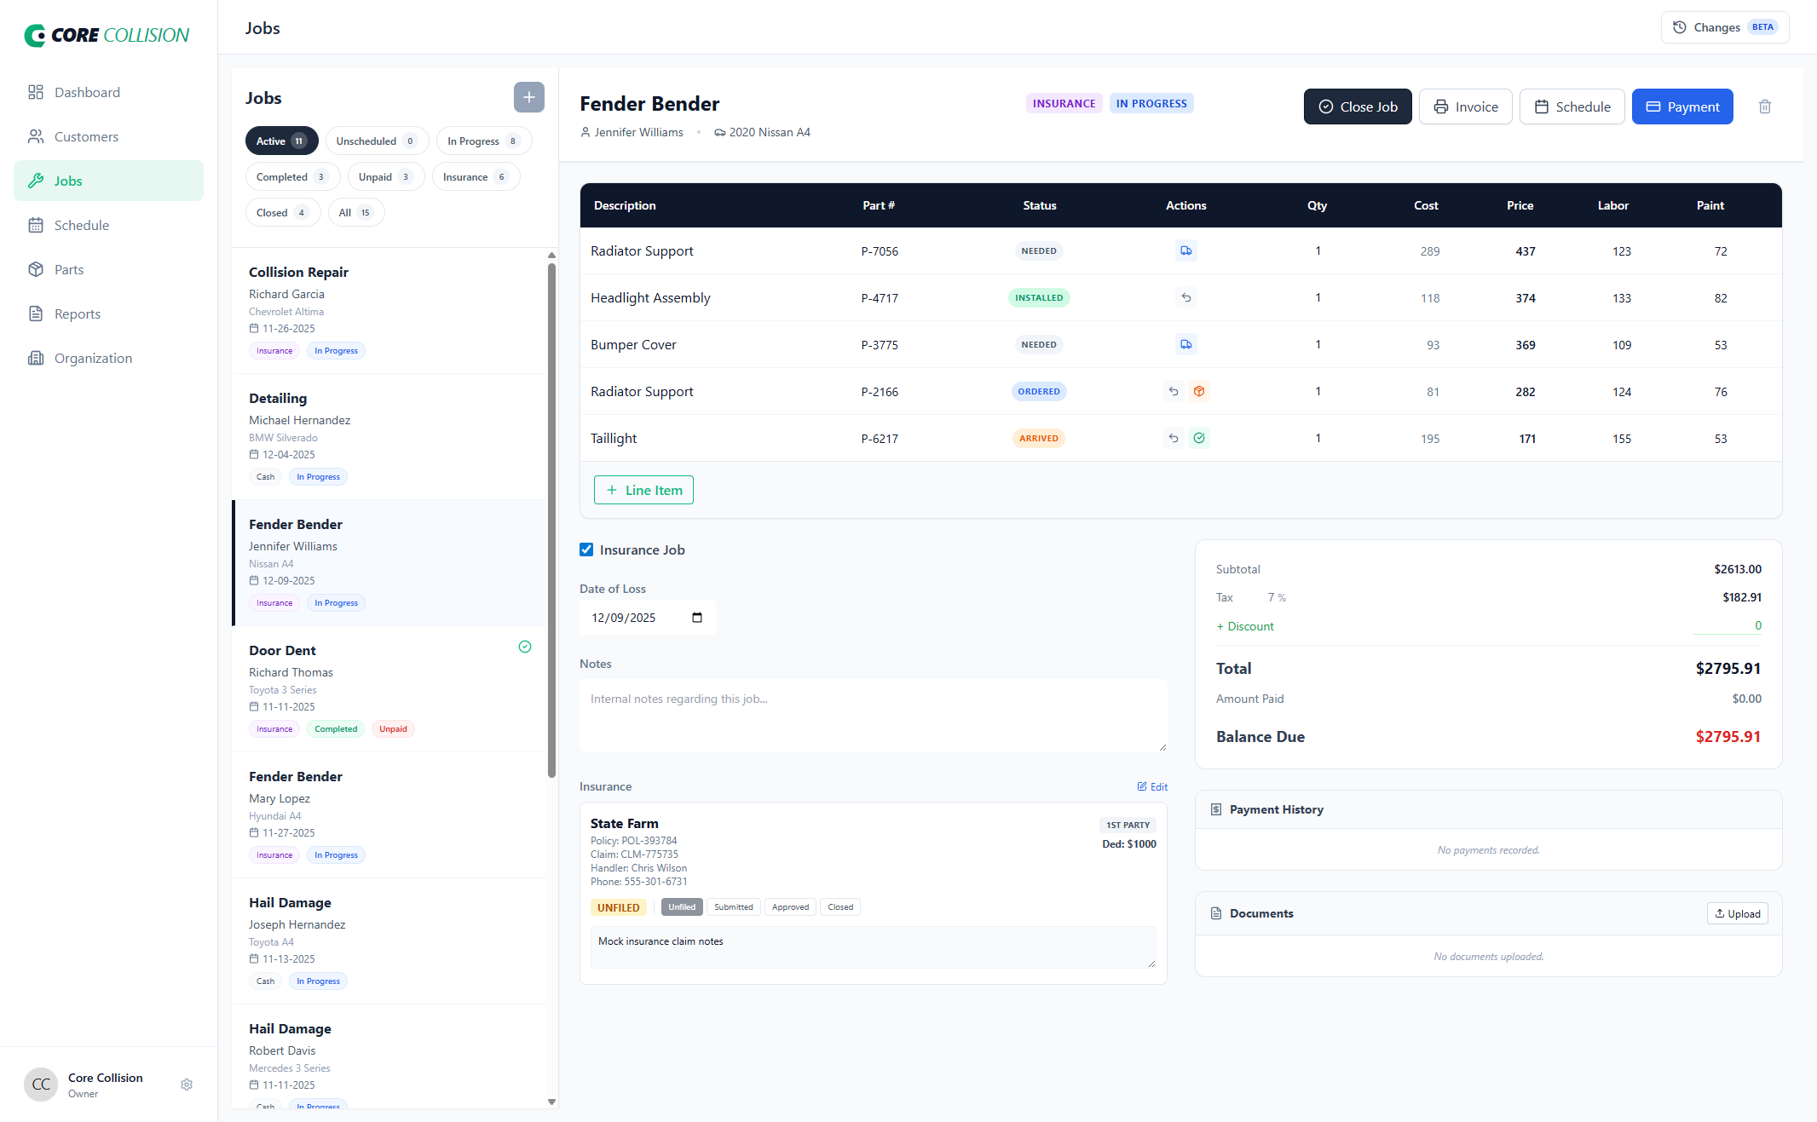Open Reports from the sidebar menu
1817x1122 pixels.
pyautogui.click(x=76, y=314)
